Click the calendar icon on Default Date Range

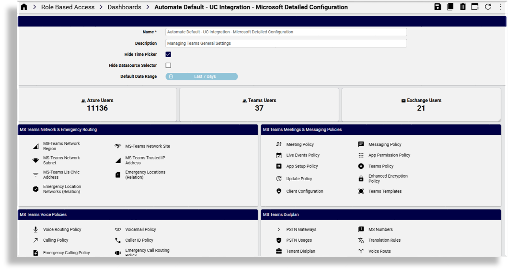coord(171,76)
